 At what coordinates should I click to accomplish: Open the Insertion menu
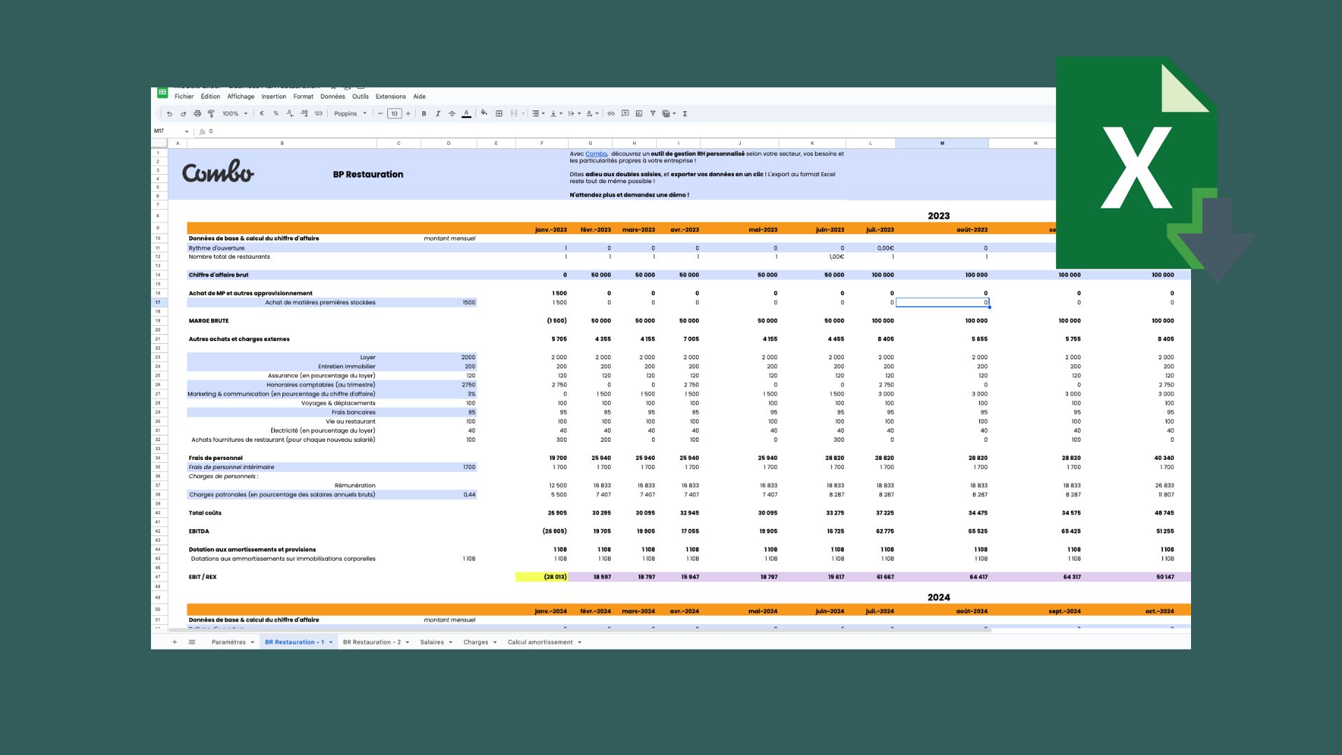(274, 96)
